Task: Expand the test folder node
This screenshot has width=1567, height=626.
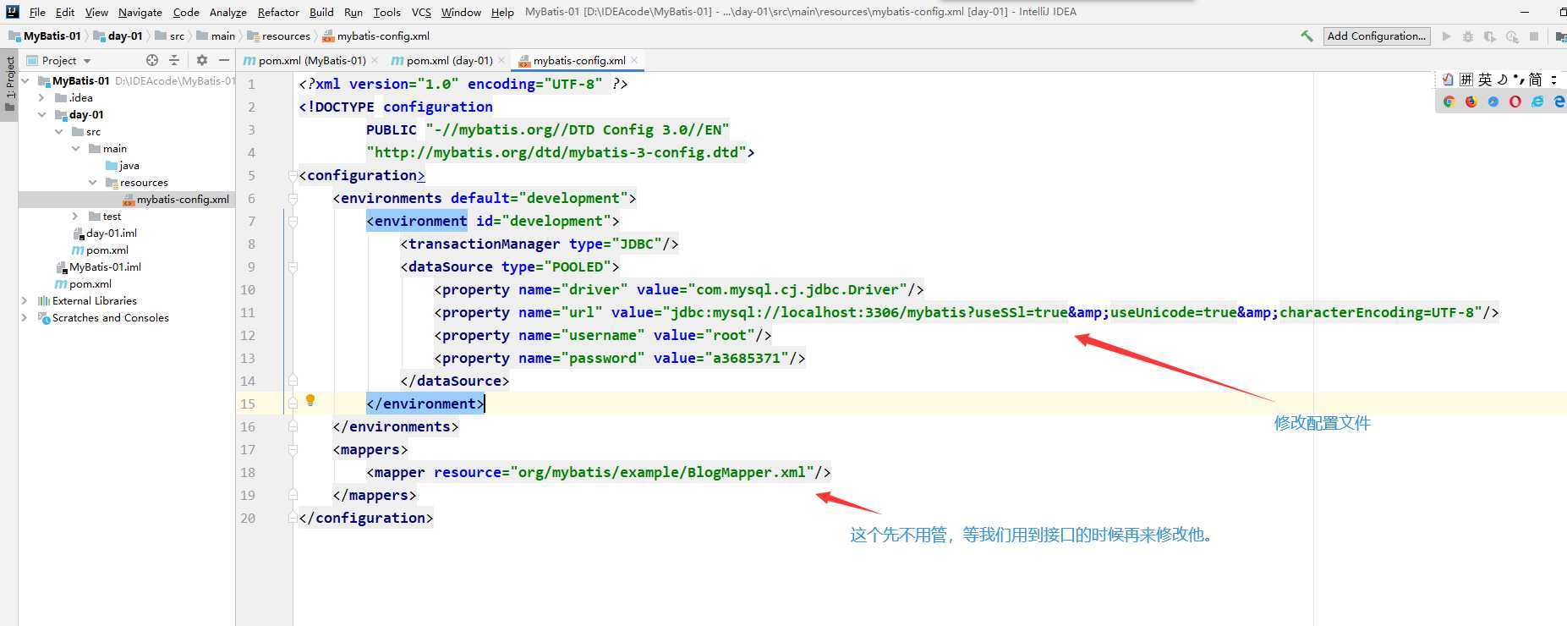Action: click(75, 217)
